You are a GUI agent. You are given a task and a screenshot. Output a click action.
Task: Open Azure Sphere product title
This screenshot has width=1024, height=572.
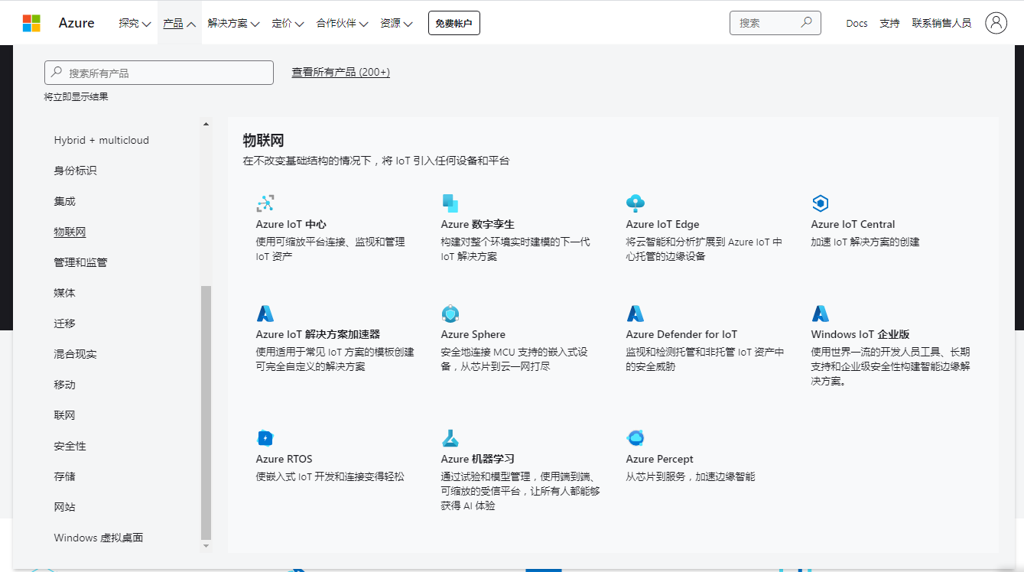pyautogui.click(x=473, y=334)
